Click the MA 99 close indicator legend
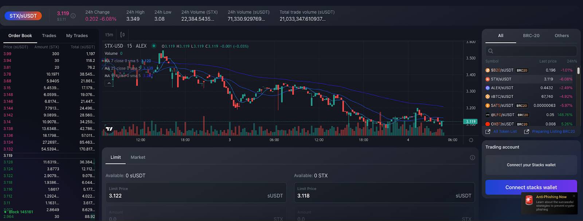This screenshot has height=221, width=583. [122, 76]
